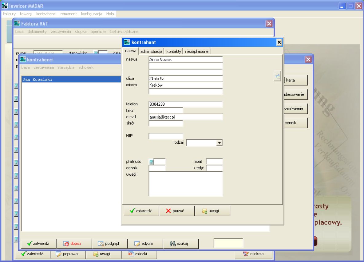Open the stanowisko dropdown arrow
The image size is (364, 262).
tap(96, 53)
